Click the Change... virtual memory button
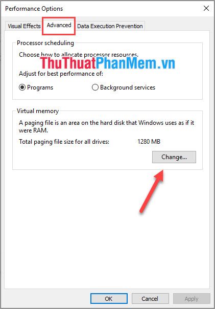 click(x=174, y=157)
